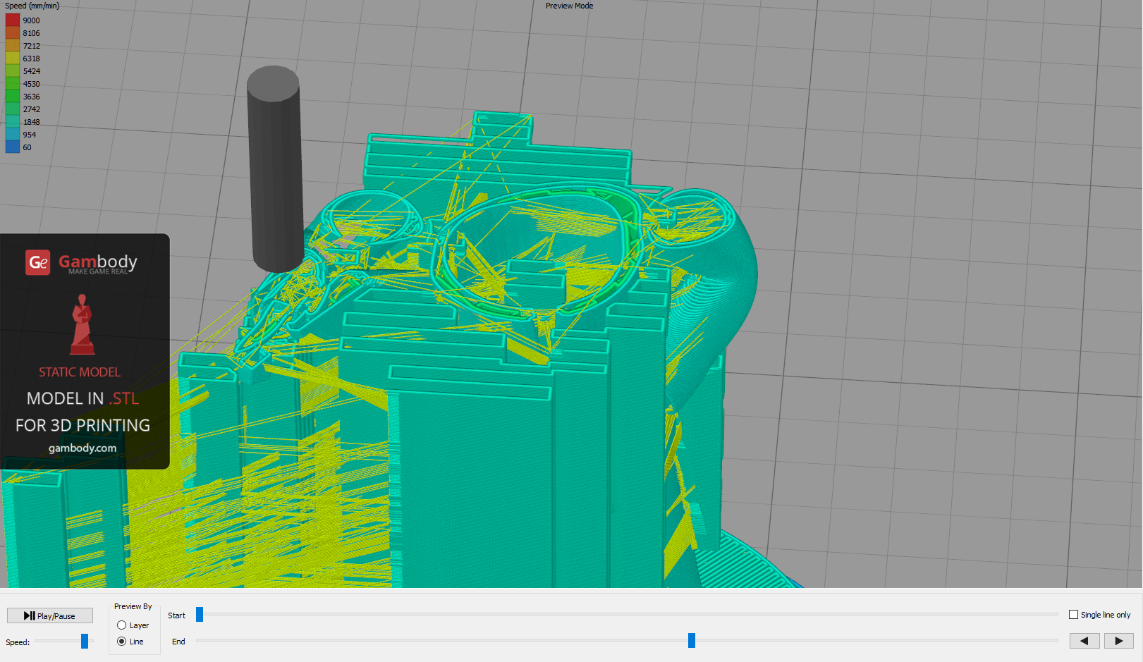Click the orange 8106 speed swatch
1143x662 pixels.
coord(13,33)
